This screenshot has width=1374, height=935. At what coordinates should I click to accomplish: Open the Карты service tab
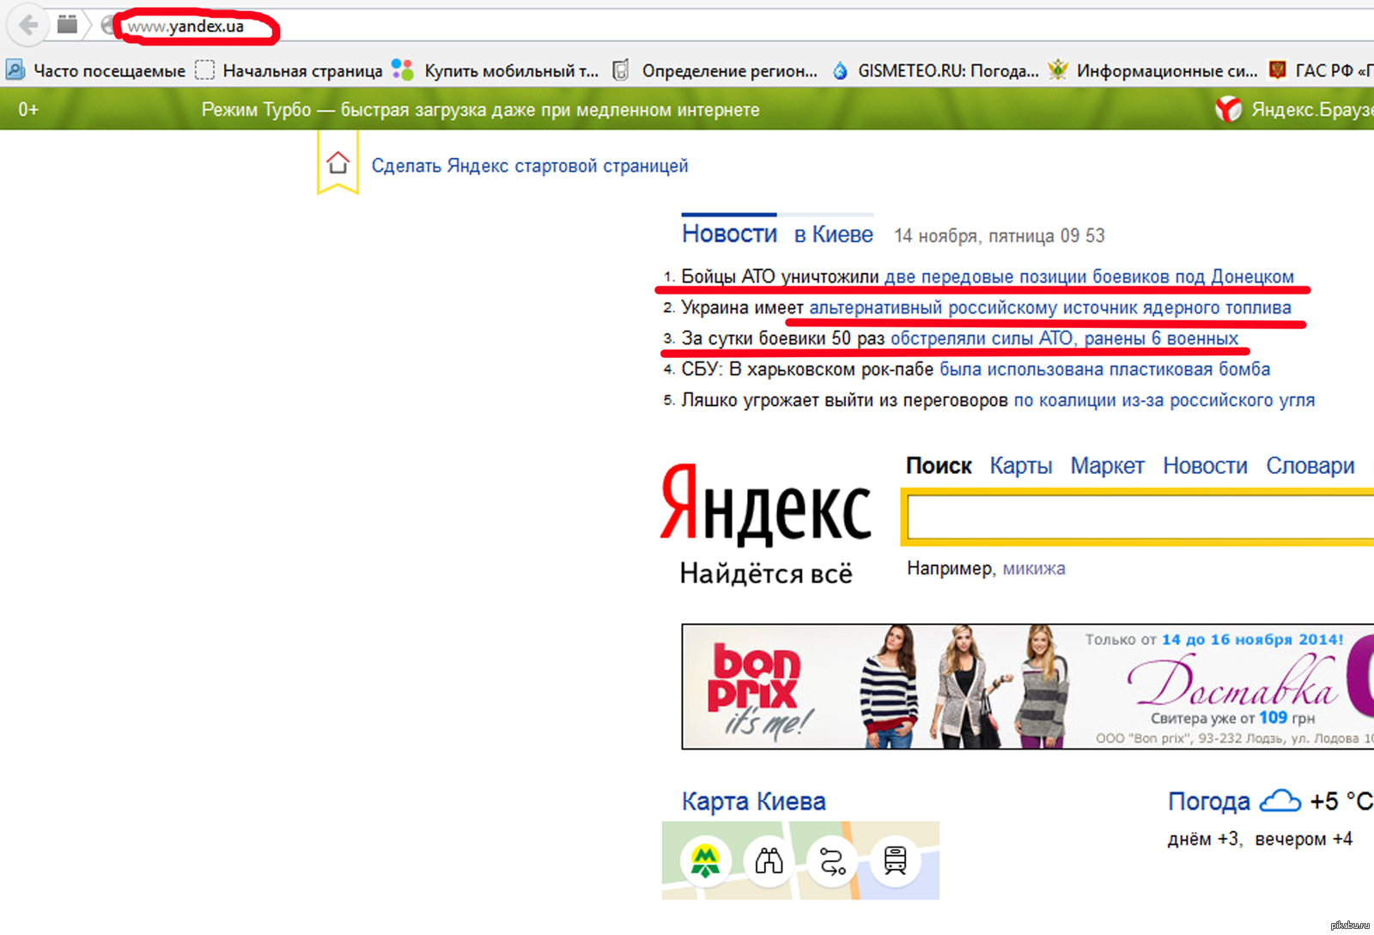tap(1021, 465)
